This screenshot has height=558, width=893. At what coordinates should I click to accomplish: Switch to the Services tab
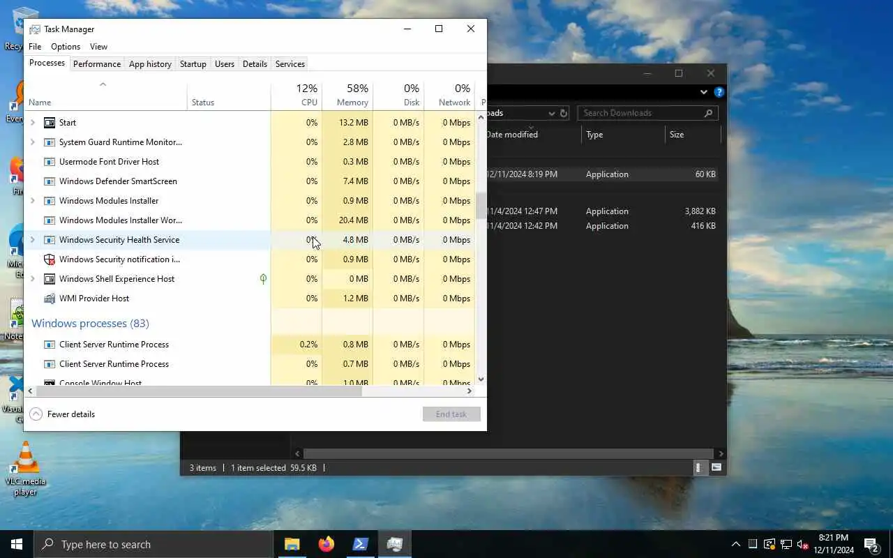[x=290, y=64]
